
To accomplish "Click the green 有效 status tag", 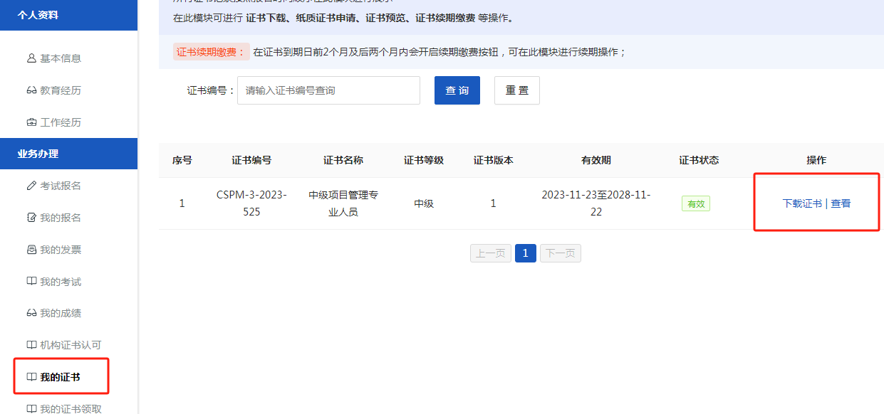I will [x=695, y=203].
